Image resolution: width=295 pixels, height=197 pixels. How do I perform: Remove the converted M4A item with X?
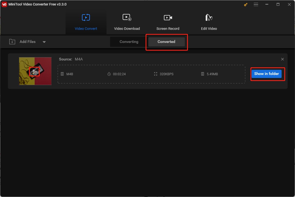click(282, 59)
